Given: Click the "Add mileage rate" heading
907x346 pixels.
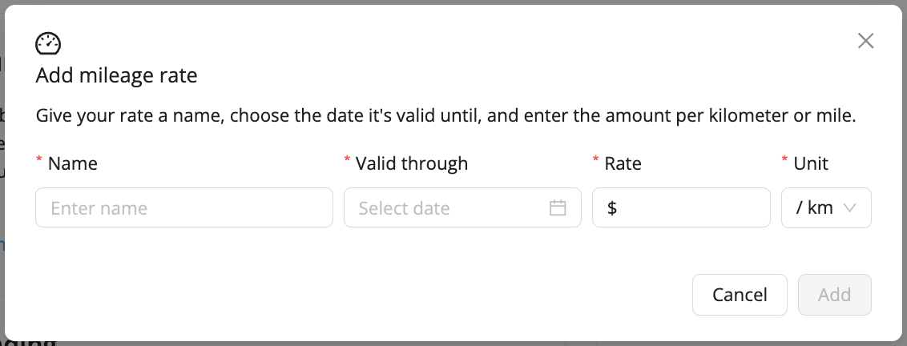Looking at the screenshot, I should point(117,76).
